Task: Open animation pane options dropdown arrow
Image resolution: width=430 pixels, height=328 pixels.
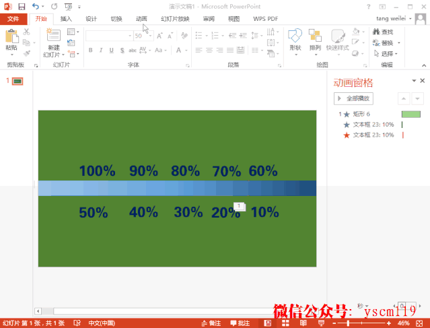Action: [x=414, y=81]
